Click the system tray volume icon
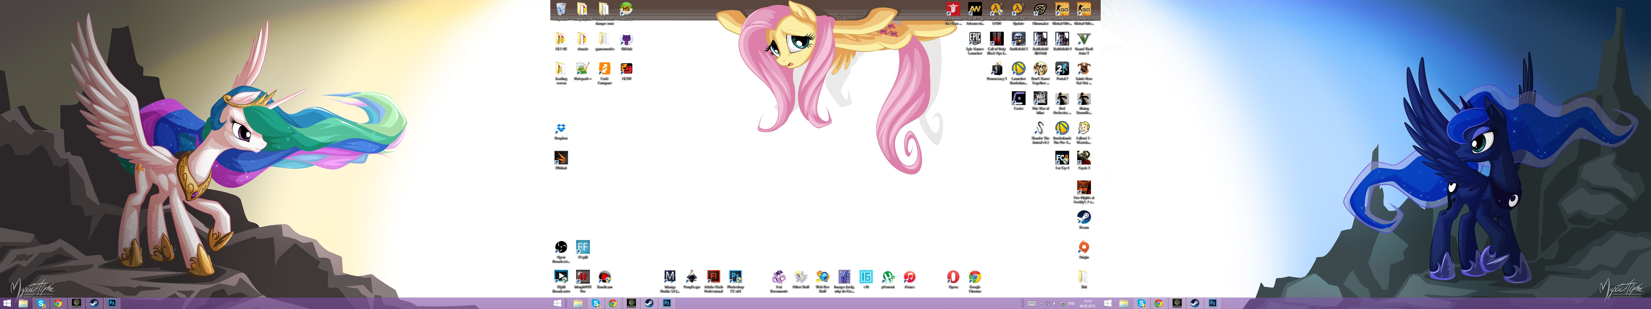 click(x=1054, y=303)
